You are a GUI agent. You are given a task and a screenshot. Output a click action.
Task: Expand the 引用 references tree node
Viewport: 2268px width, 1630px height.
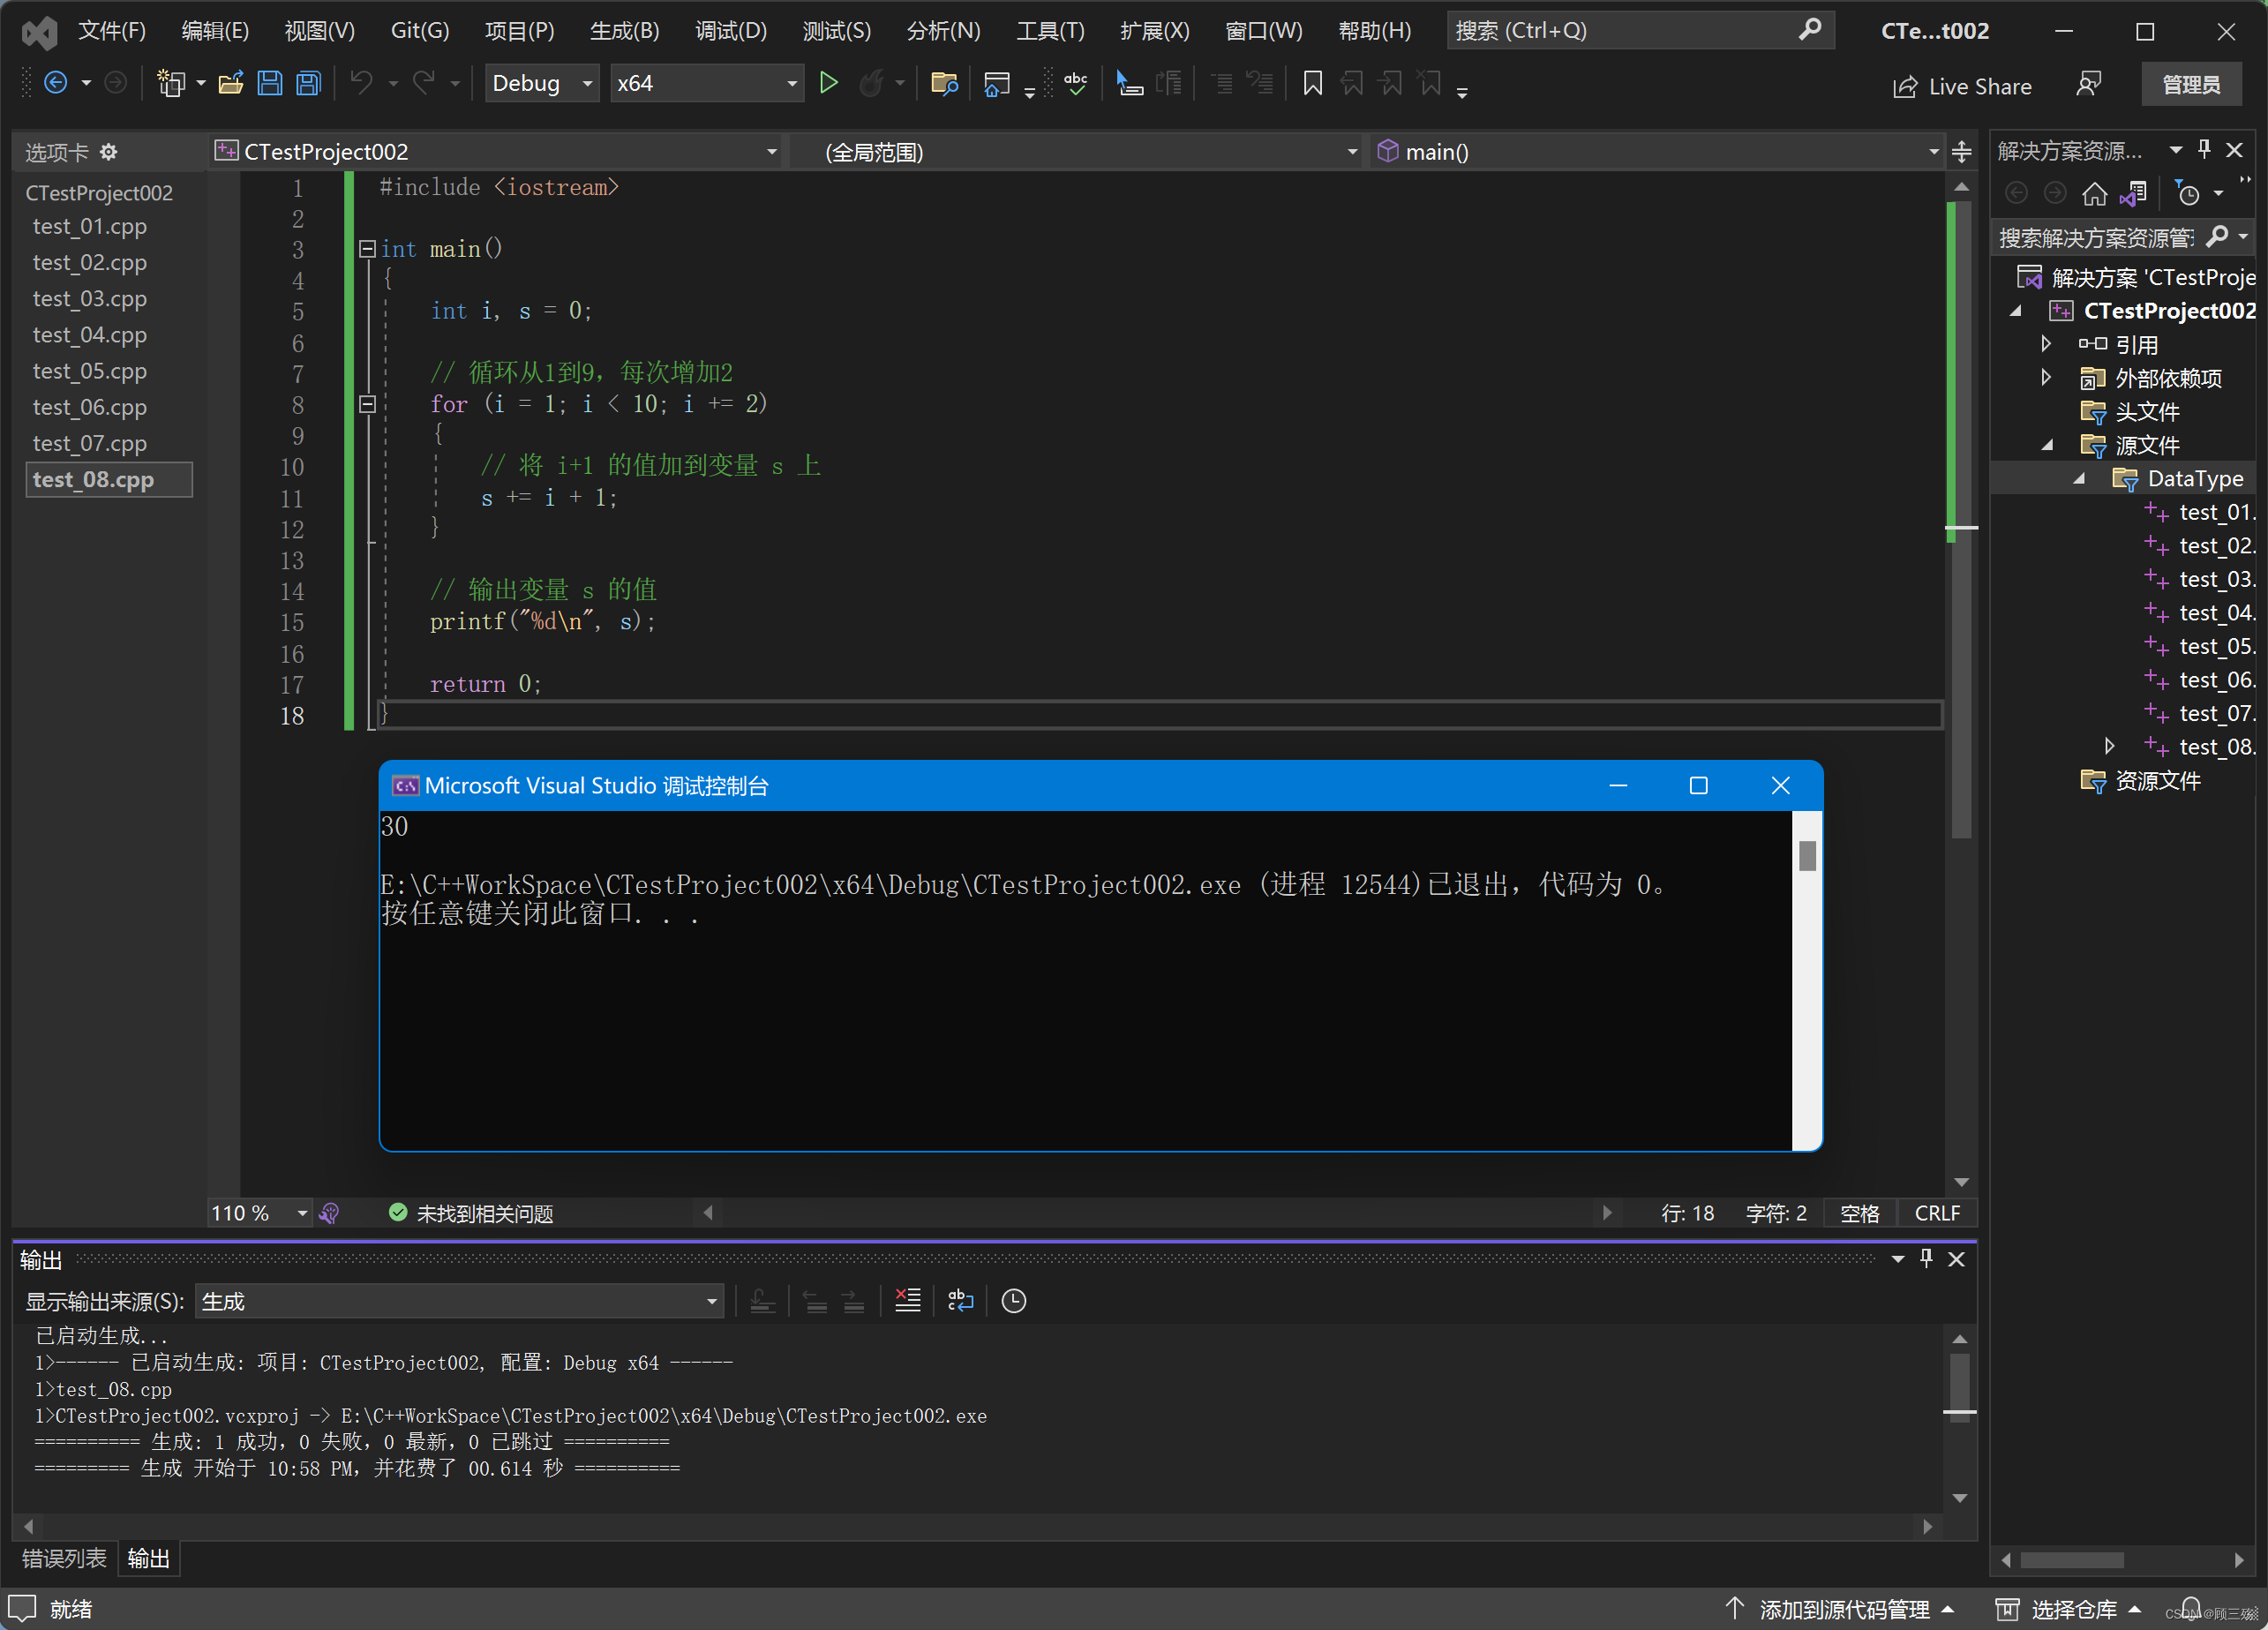[2046, 344]
